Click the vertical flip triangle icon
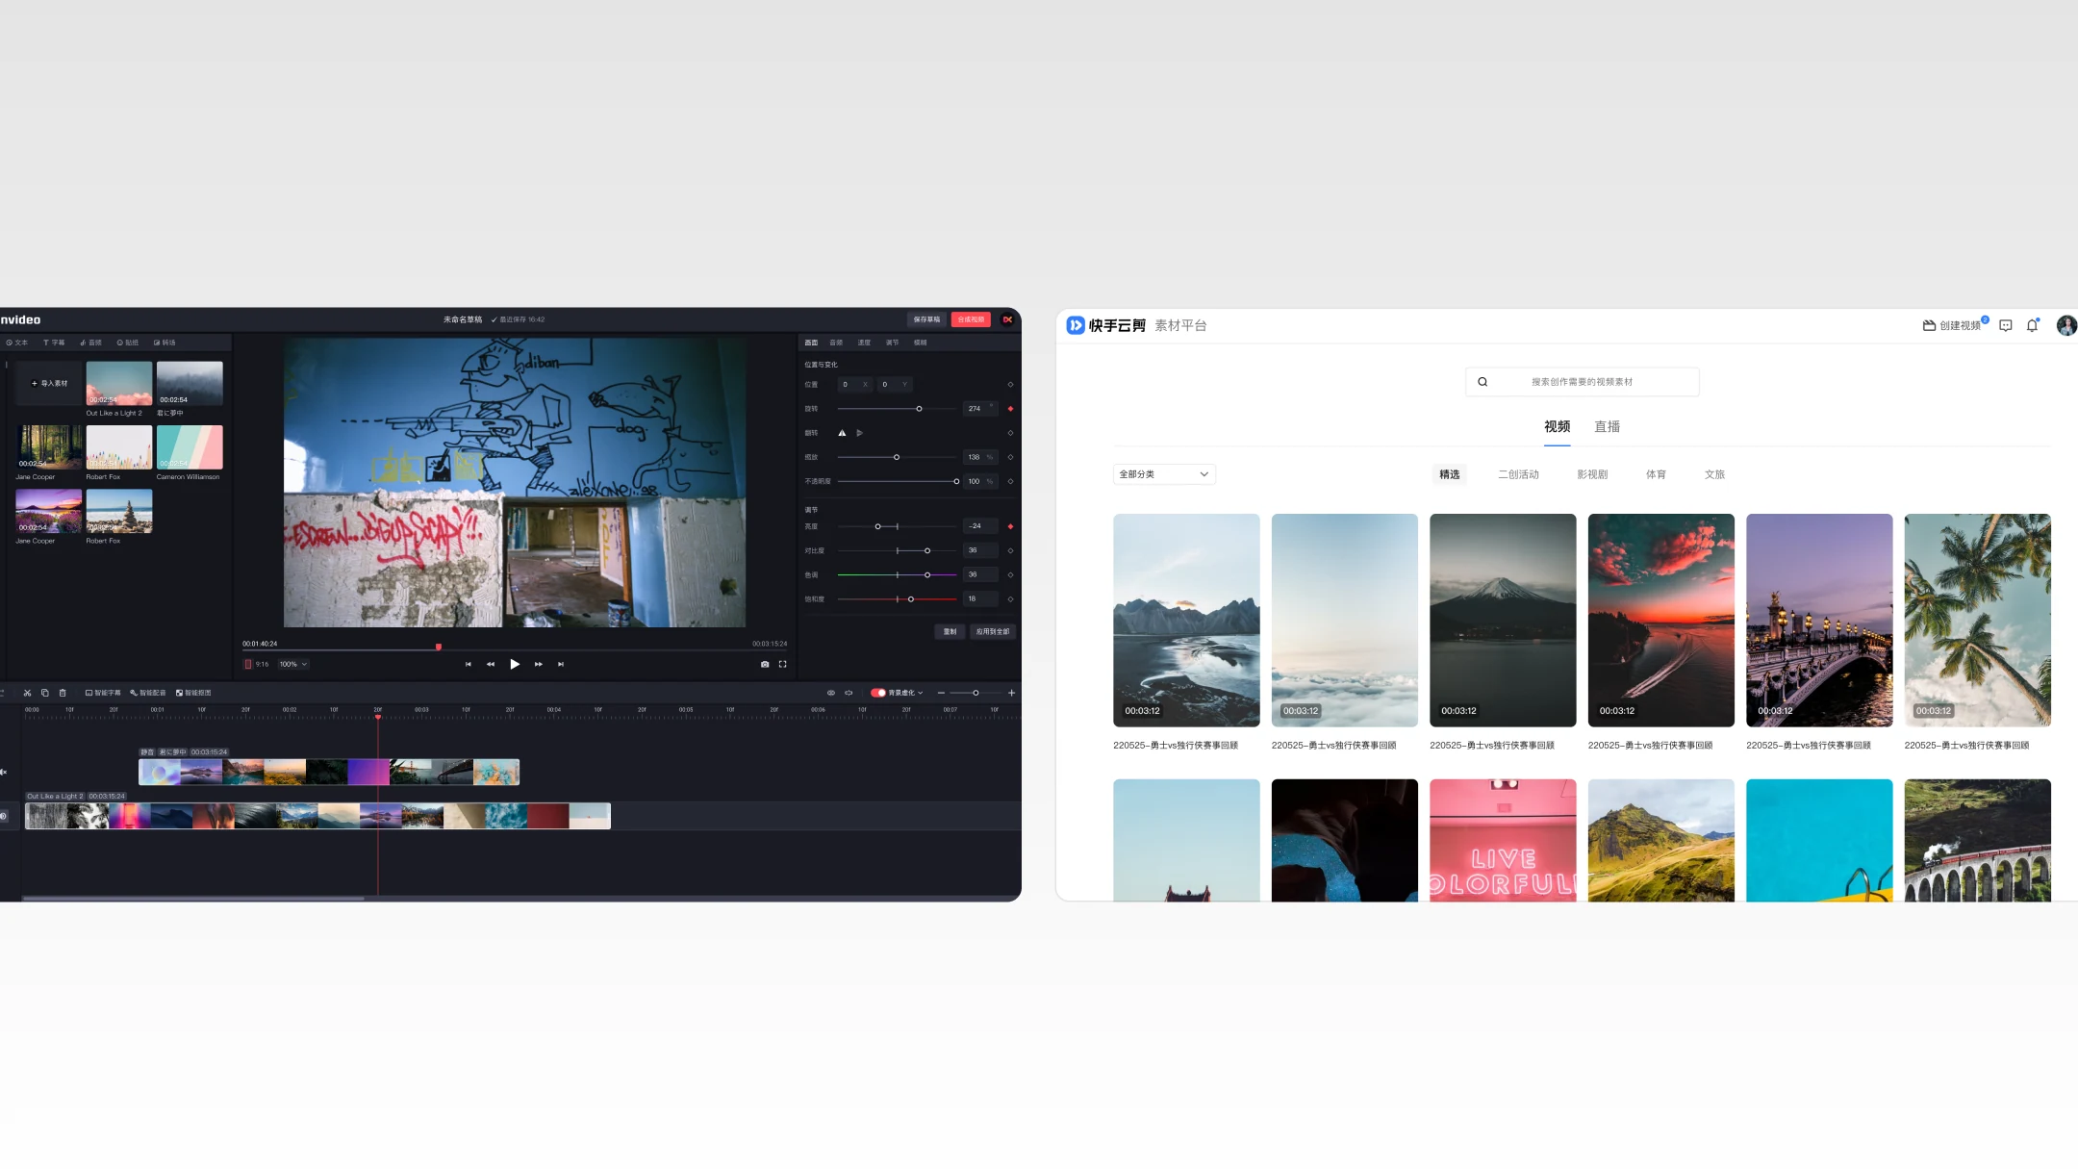This screenshot has width=2078, height=1169. (x=842, y=433)
